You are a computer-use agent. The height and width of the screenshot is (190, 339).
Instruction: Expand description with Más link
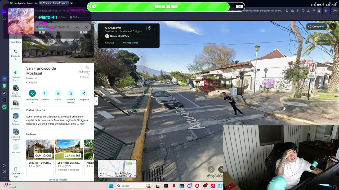[82, 124]
